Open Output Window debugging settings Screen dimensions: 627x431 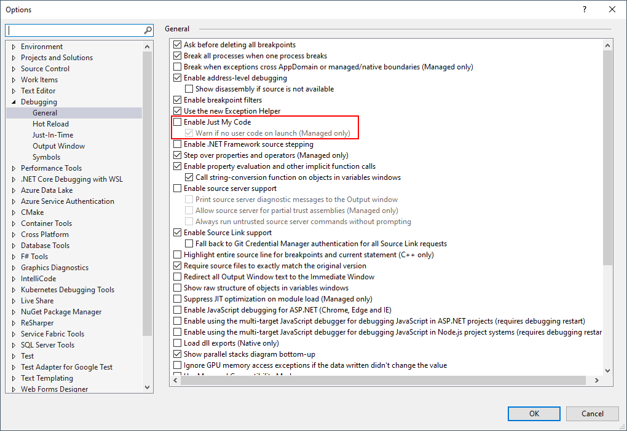pyautogui.click(x=59, y=146)
